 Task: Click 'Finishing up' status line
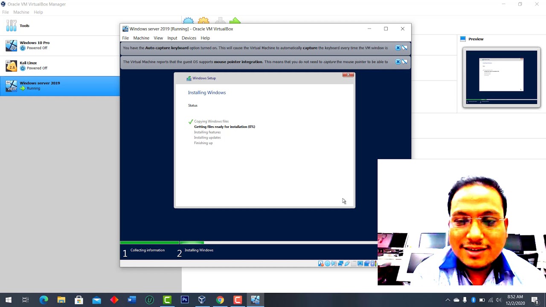pyautogui.click(x=203, y=143)
